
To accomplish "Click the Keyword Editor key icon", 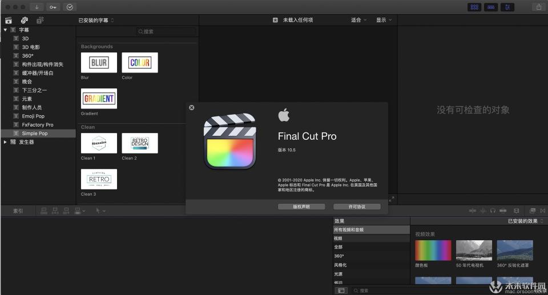I will pos(53,7).
